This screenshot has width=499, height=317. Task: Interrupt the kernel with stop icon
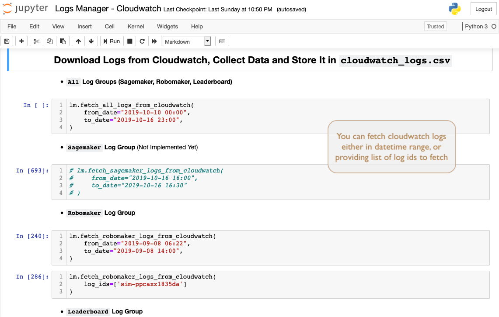tap(129, 41)
